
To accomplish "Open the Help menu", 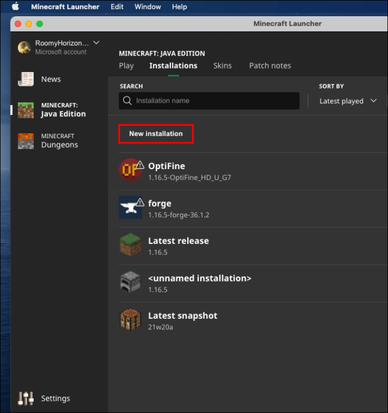I will (179, 7).
